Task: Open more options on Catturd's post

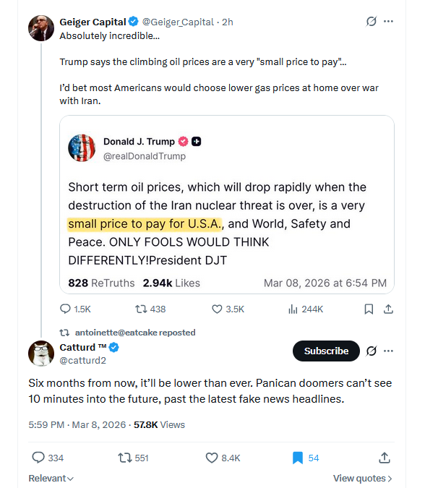Action: 388,351
